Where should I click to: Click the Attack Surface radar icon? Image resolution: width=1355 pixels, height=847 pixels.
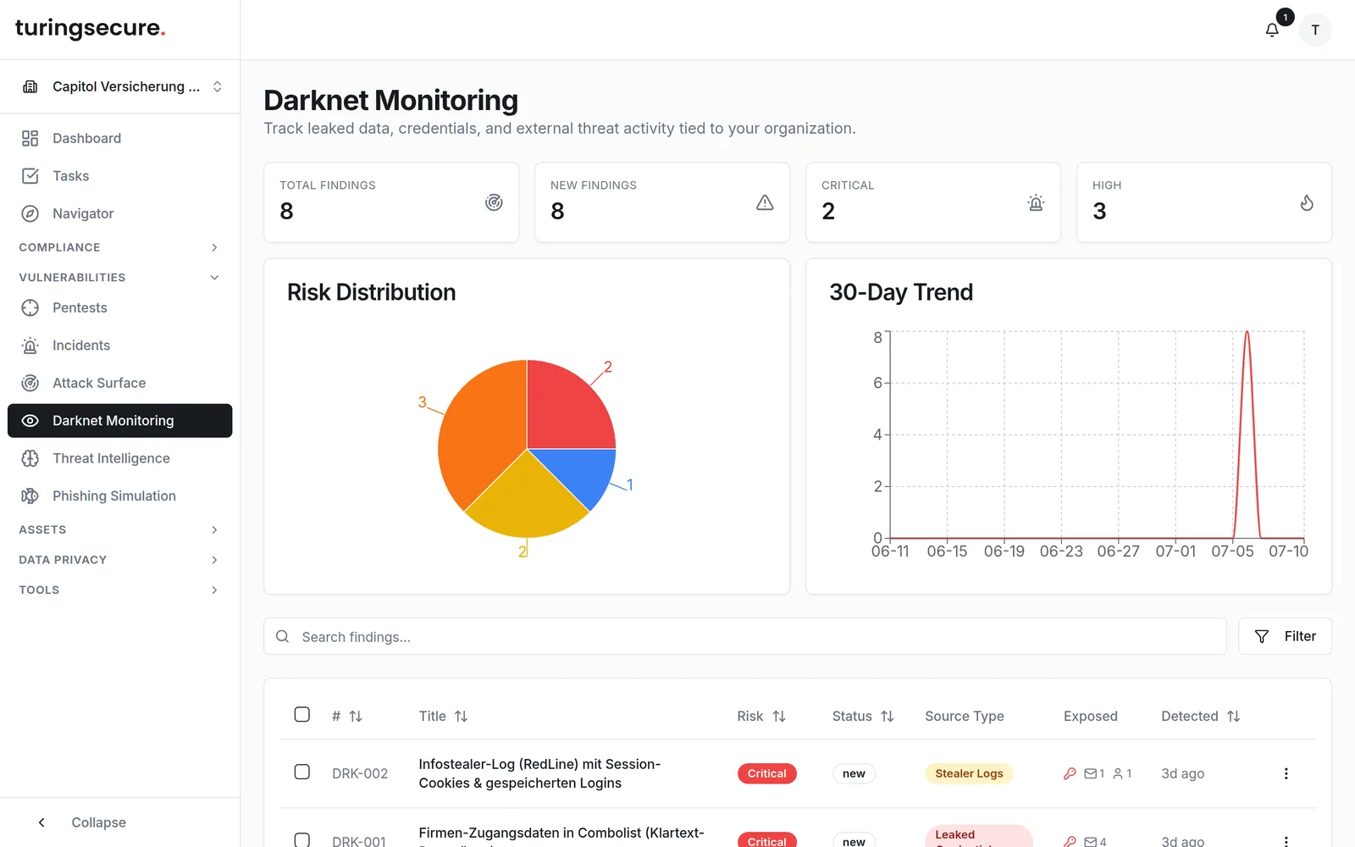30,383
